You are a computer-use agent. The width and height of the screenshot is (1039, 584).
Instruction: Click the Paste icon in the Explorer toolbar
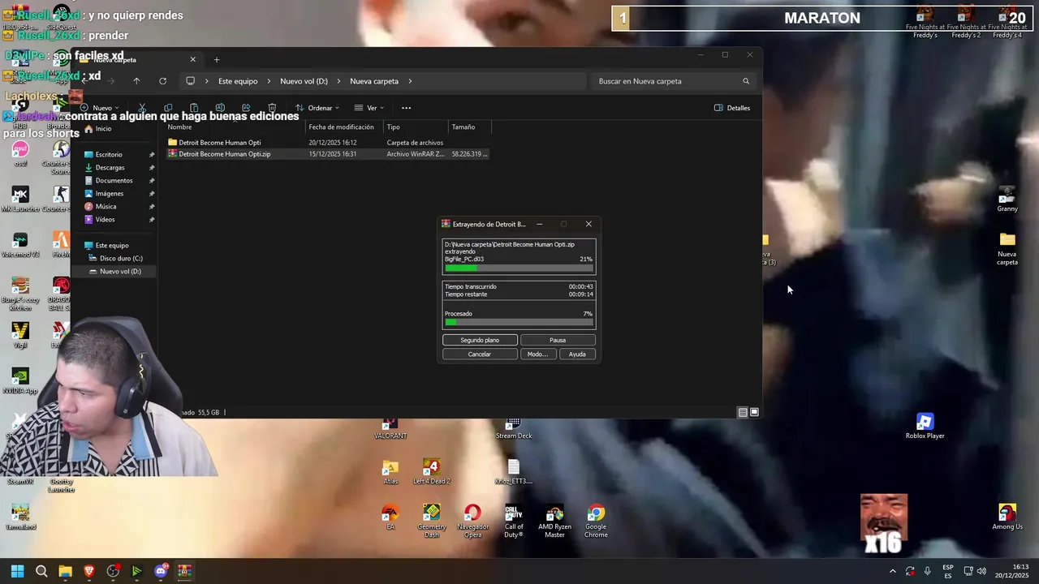coord(194,108)
